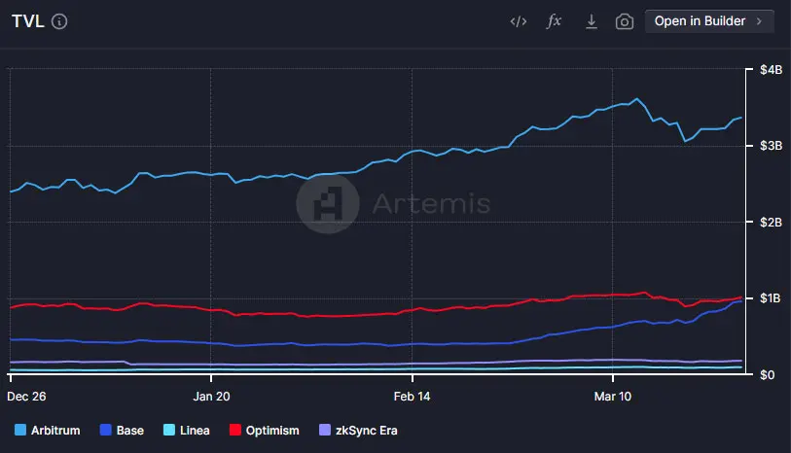
Task: Open the embed code icon
Action: click(518, 21)
